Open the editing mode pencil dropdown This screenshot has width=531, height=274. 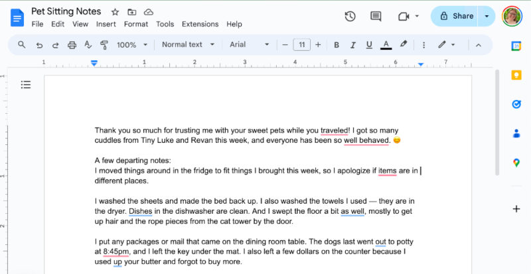click(x=446, y=44)
